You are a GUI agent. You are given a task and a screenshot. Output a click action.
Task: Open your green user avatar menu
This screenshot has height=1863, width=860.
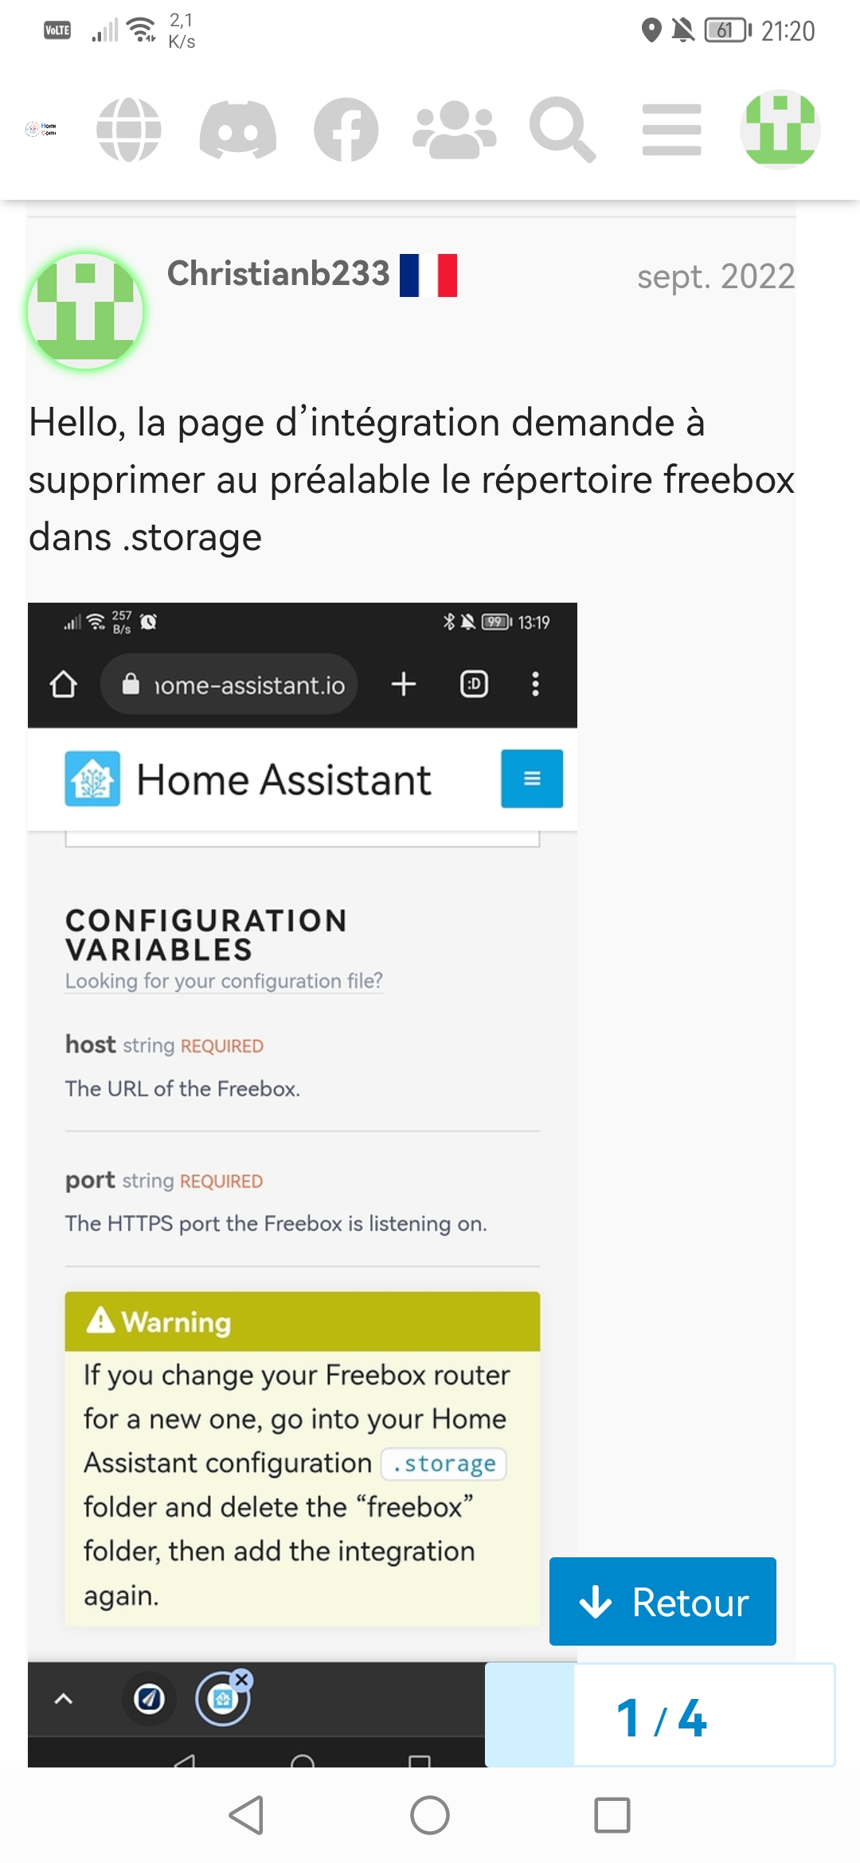[780, 129]
